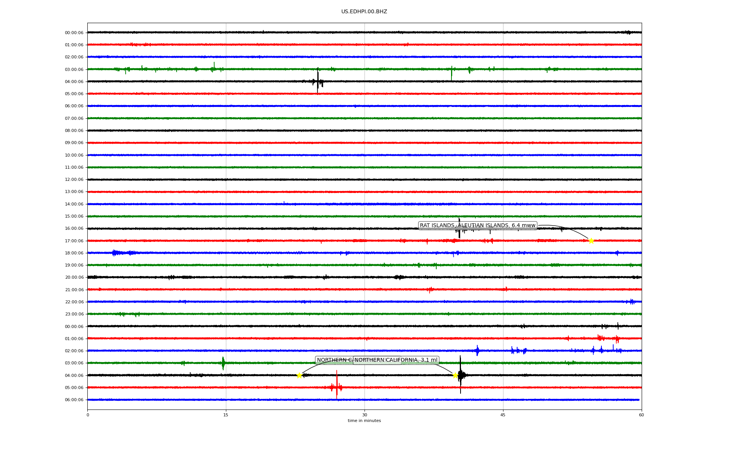Viewport: 729px width, 455px height.
Task: Select the 13:00:06 red trace label
Action: click(74, 192)
